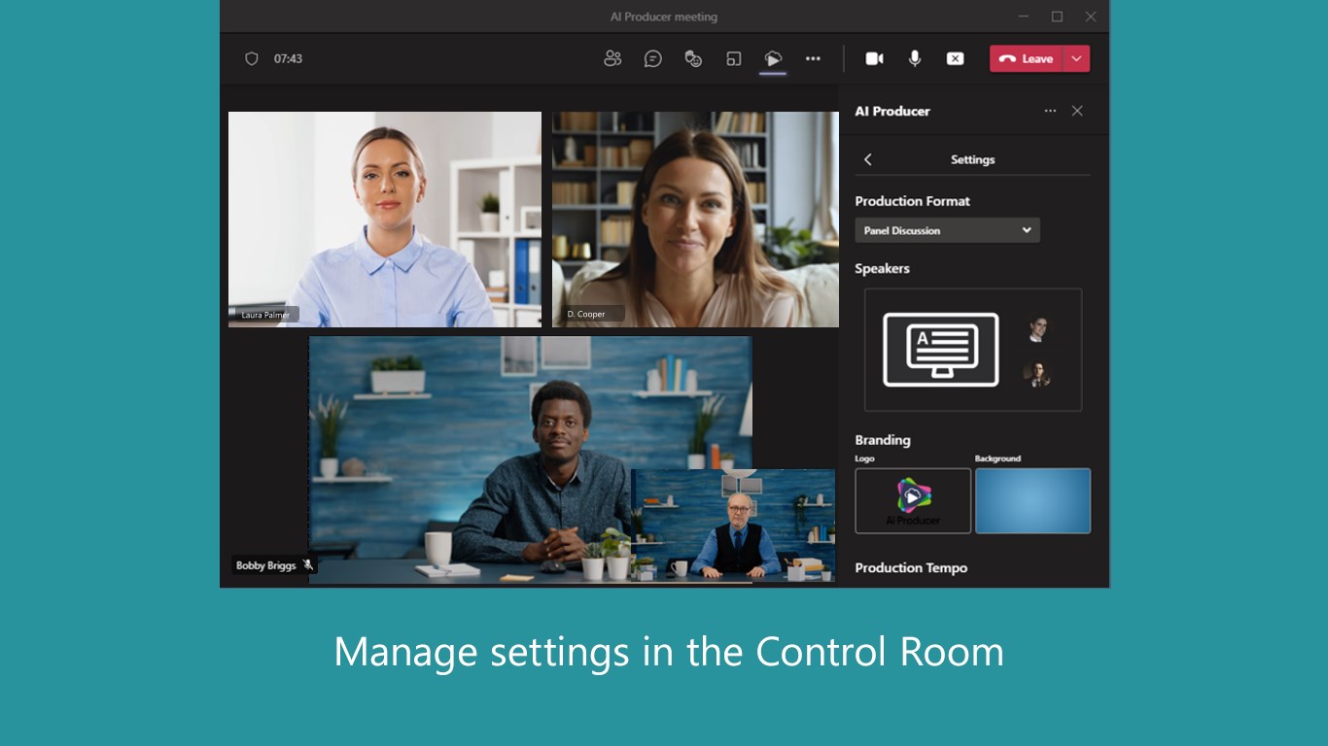Open the meeting chat icon
The width and height of the screenshot is (1328, 746).
(653, 58)
